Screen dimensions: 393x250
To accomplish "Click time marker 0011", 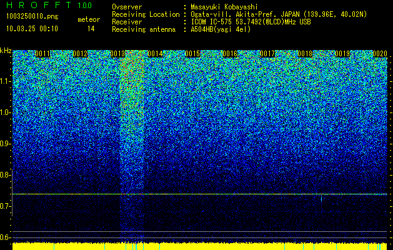I will pyautogui.click(x=43, y=54).
